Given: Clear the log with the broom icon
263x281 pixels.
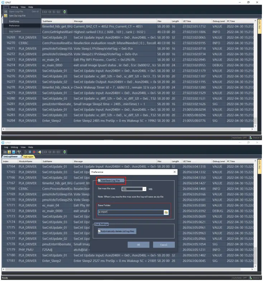Looking at the screenshot, I should pyautogui.click(x=40, y=152).
